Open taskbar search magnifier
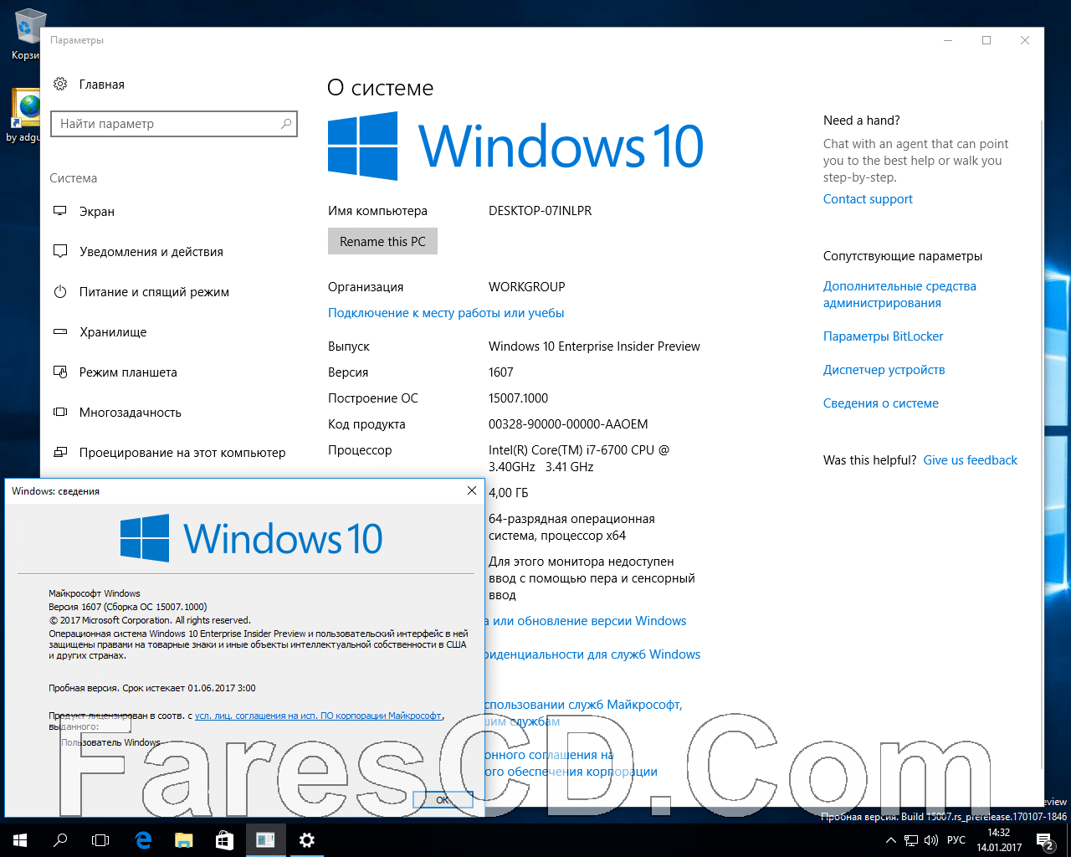The width and height of the screenshot is (1071, 857). click(60, 840)
